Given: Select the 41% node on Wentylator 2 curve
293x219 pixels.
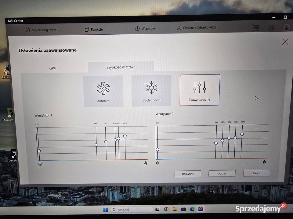Looking at the screenshot, I should point(157,149).
